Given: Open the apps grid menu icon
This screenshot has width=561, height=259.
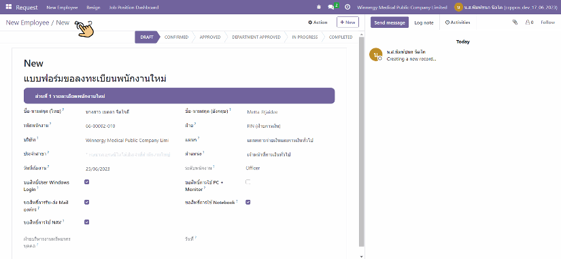Looking at the screenshot, I should [x=9, y=7].
